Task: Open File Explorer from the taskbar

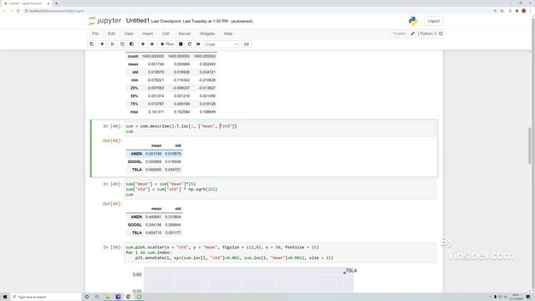Action: pos(108,297)
